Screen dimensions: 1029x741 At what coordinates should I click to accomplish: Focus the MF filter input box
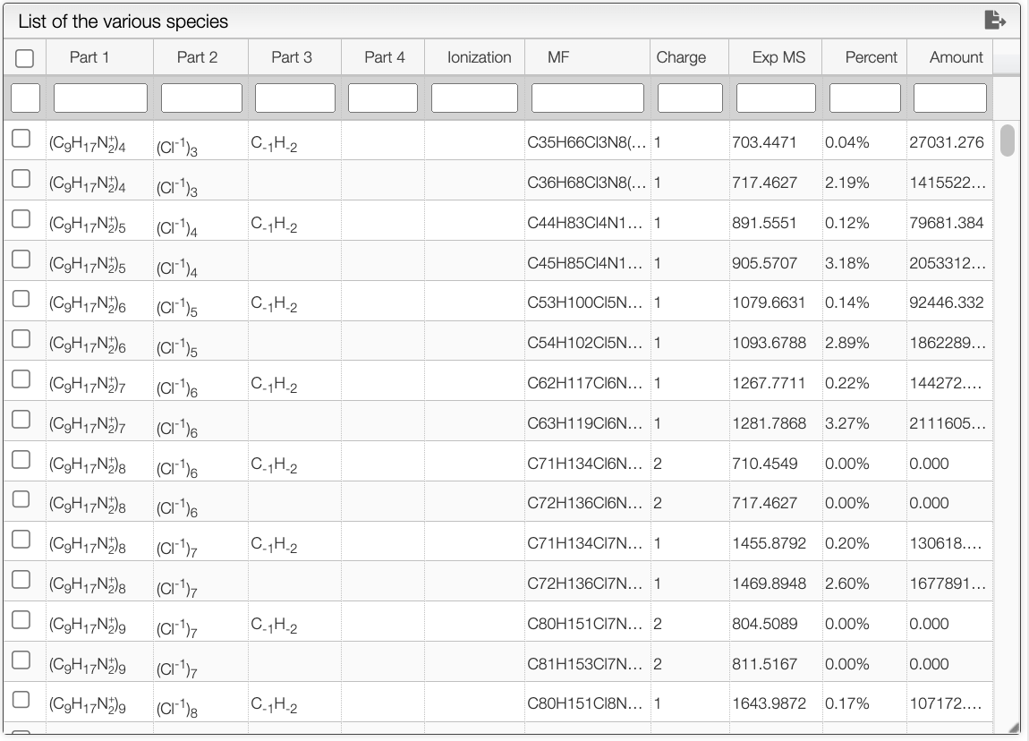pos(587,98)
